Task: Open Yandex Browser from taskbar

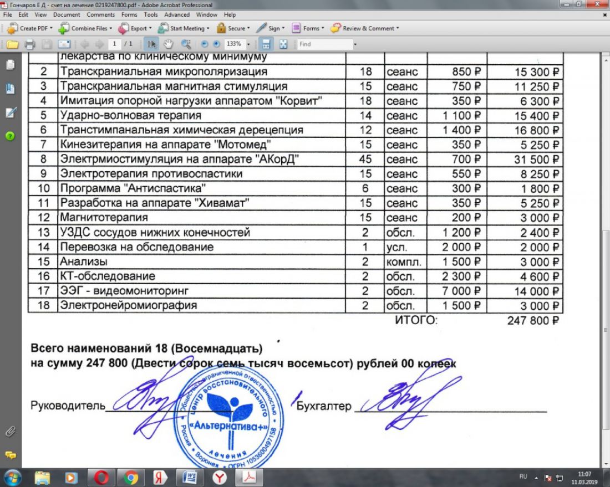Action: (x=220, y=478)
